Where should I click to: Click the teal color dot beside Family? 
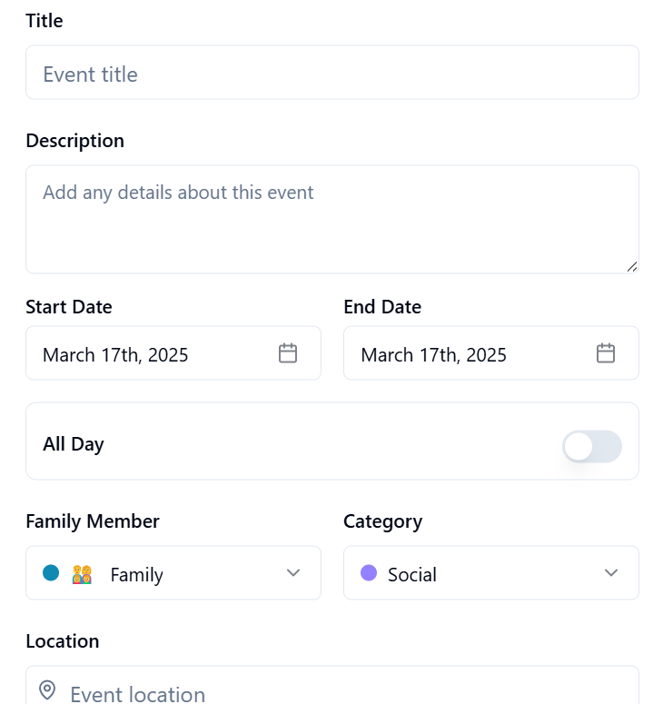[x=51, y=572]
